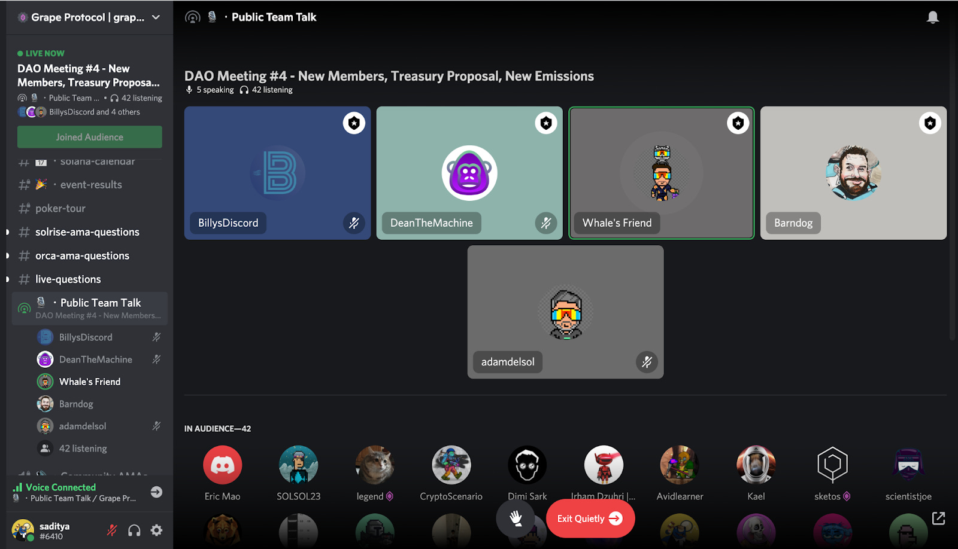Viewport: 958px width, 549px height.
Task: Select Barndog in the sidebar speaker list
Action: click(99, 404)
